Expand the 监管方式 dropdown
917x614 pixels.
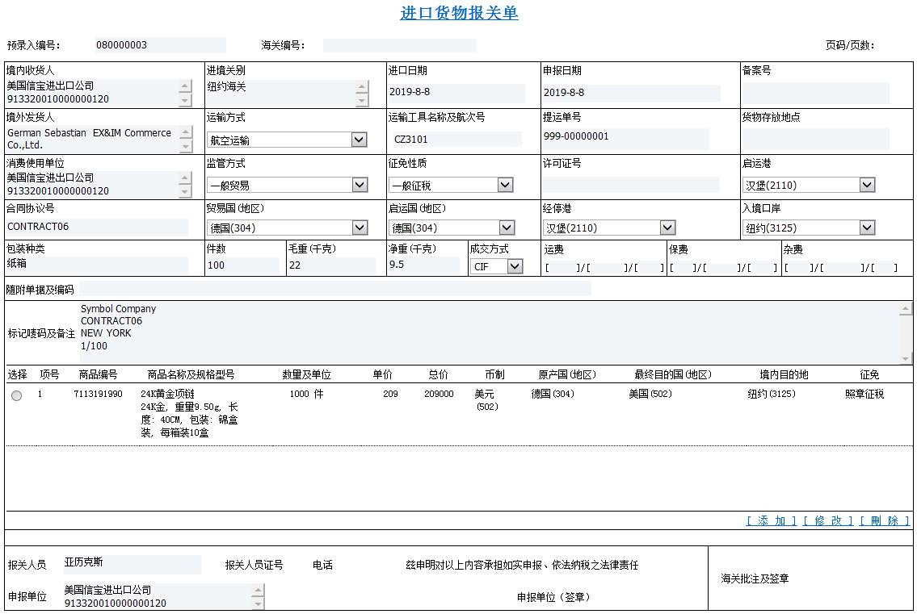[x=360, y=186]
